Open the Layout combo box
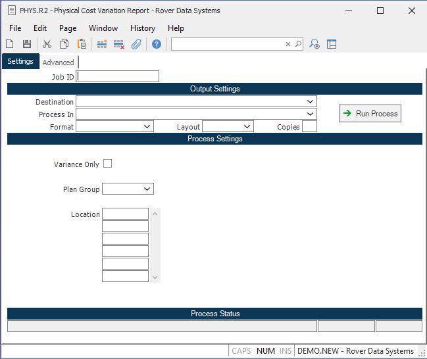The width and height of the screenshot is (427, 359). (x=247, y=126)
